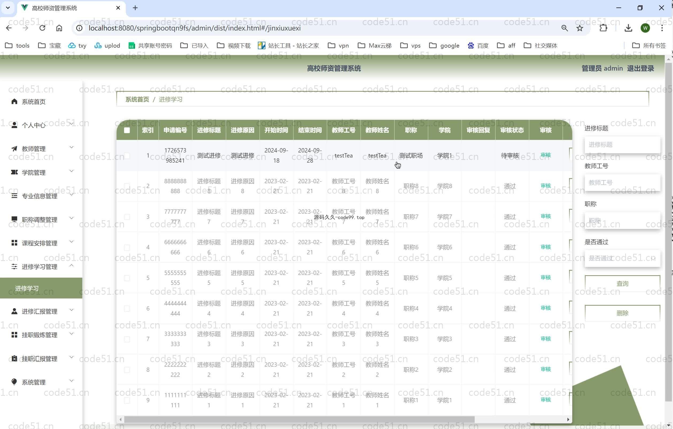Click the grid icon beside 课程安排管理
Screen dimensions: 673x429
14,243
